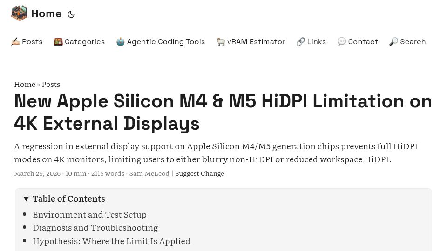Open Agentic Coding Tools page
Image resolution: width=447 pixels, height=251 pixels.
pyautogui.click(x=166, y=42)
